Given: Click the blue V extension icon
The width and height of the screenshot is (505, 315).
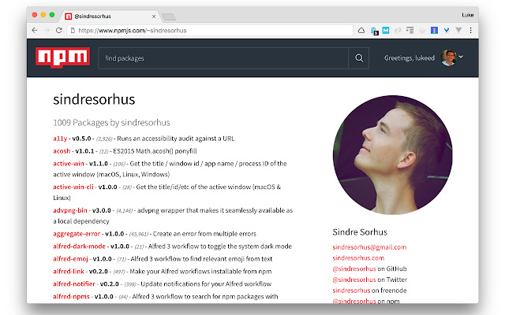Looking at the screenshot, I should (447, 30).
